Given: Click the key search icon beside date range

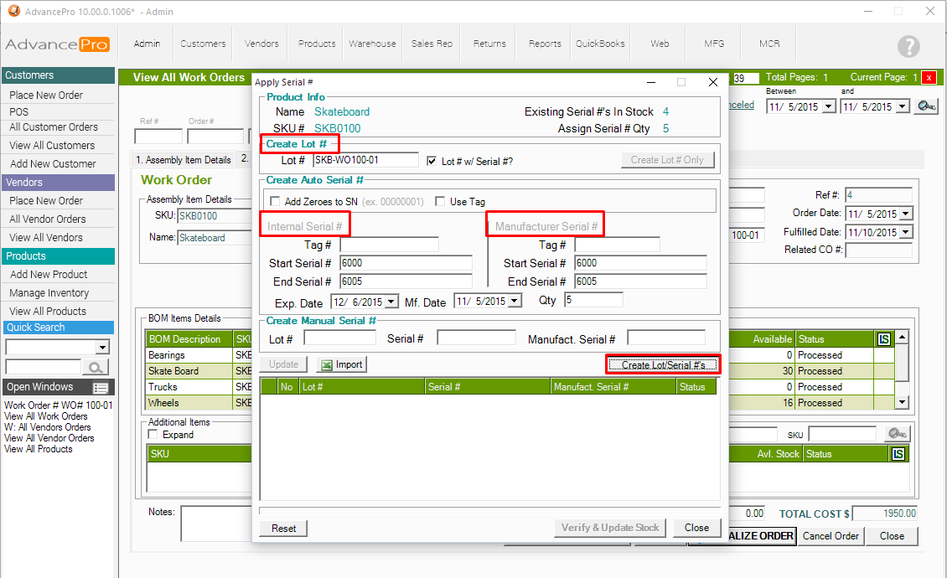Looking at the screenshot, I should coord(926,106).
